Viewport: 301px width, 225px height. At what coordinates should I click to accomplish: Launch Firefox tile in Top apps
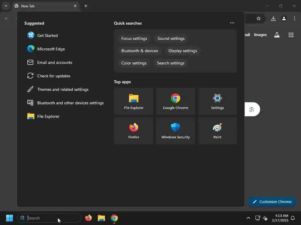(x=134, y=131)
